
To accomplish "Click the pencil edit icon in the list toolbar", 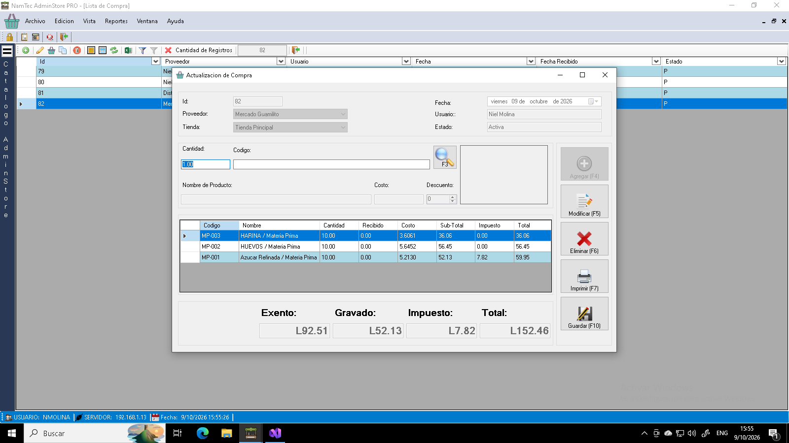I will (x=40, y=50).
